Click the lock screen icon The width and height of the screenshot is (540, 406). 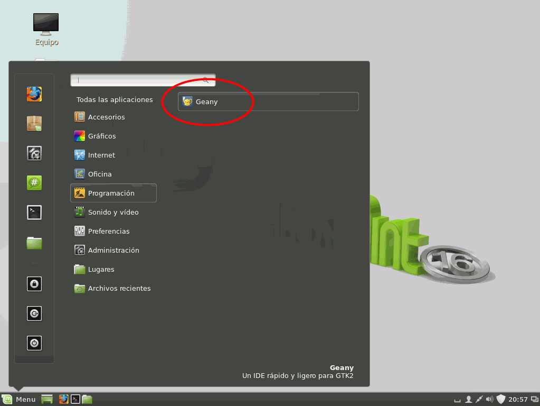click(x=34, y=284)
